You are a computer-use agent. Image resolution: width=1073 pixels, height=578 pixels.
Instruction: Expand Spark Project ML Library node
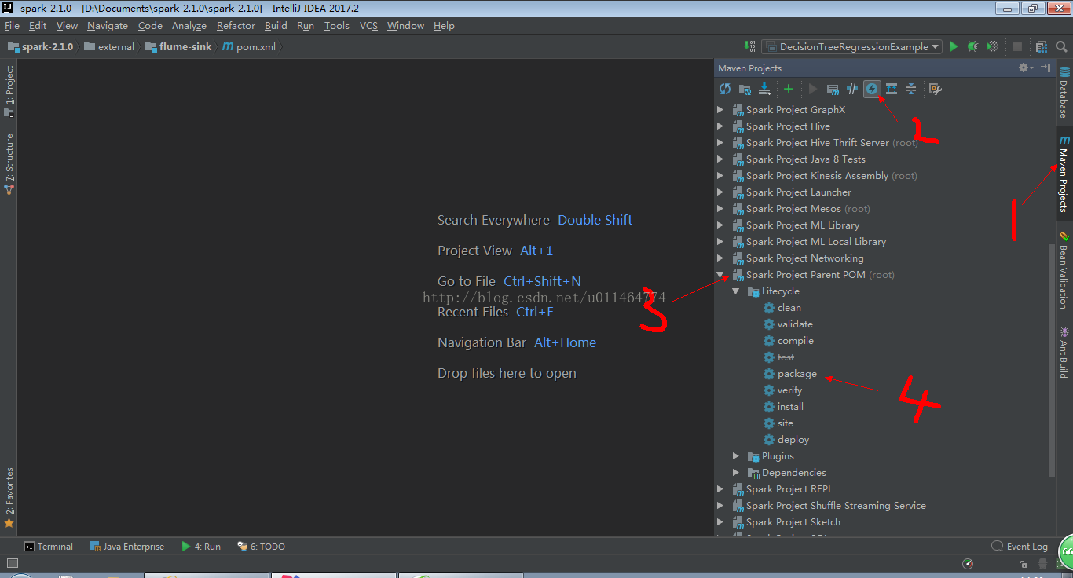[720, 225]
